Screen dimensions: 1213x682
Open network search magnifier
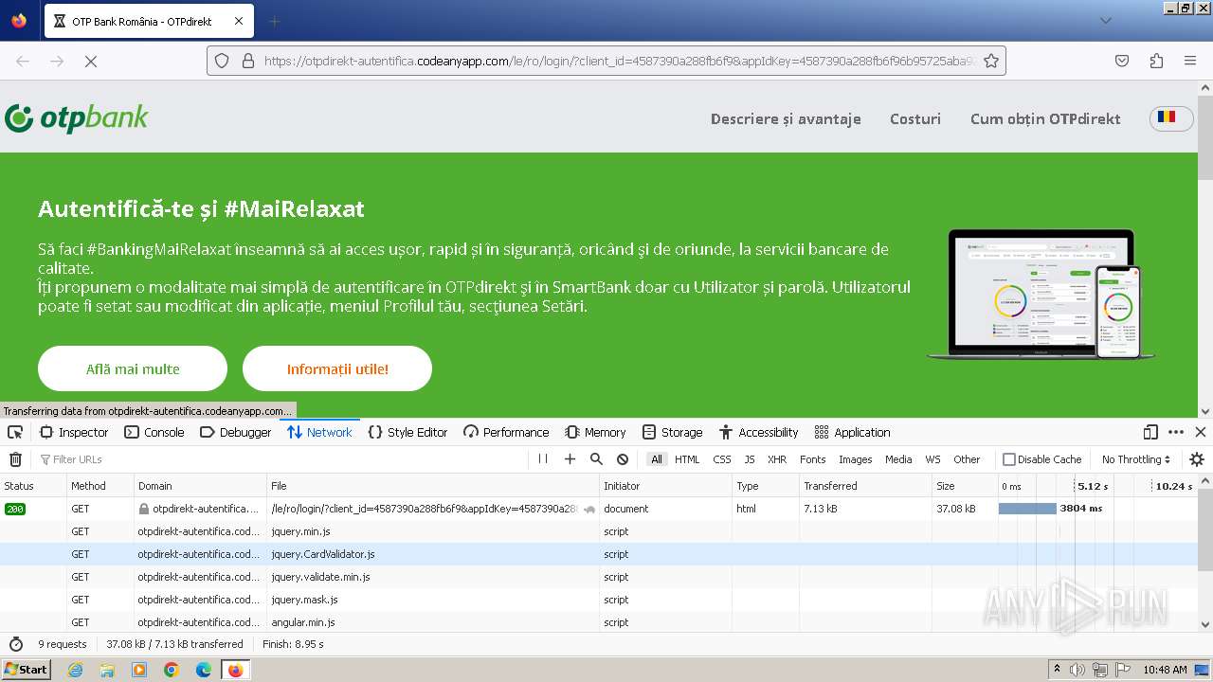(596, 459)
